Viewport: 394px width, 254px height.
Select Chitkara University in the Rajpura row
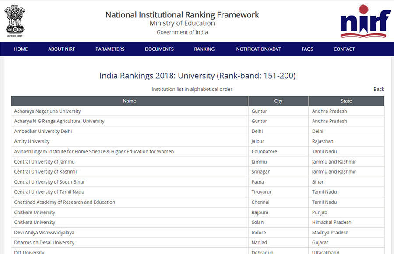tap(35, 212)
